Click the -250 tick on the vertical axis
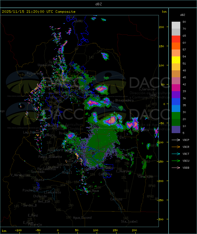This screenshot has height=234, width=197. pyautogui.click(x=161, y=200)
